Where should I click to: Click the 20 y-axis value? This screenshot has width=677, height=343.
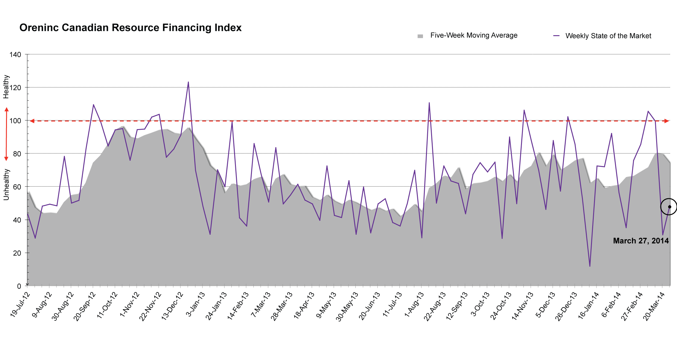17,253
